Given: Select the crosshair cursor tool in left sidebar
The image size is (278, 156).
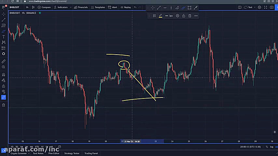Looking at the screenshot, I should [x=4, y=14].
